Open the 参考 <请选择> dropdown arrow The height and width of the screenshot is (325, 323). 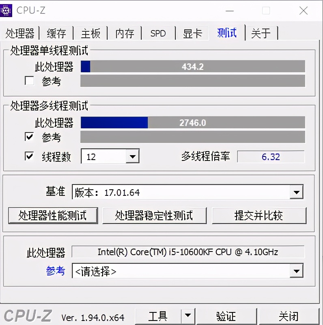pyautogui.click(x=296, y=271)
